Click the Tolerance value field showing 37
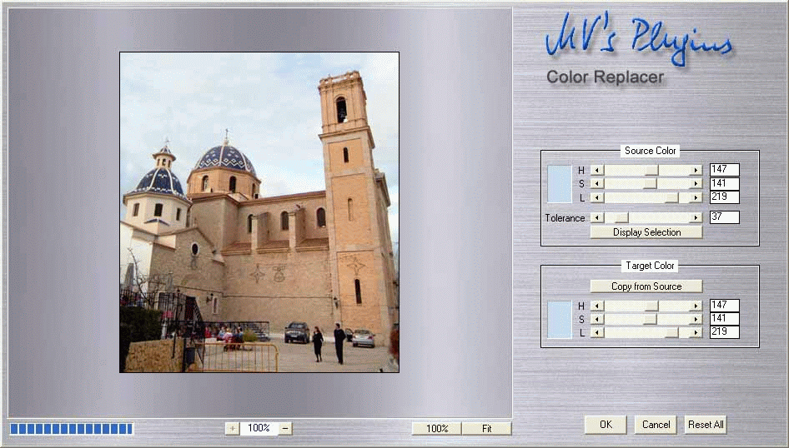The width and height of the screenshot is (789, 448). (725, 217)
